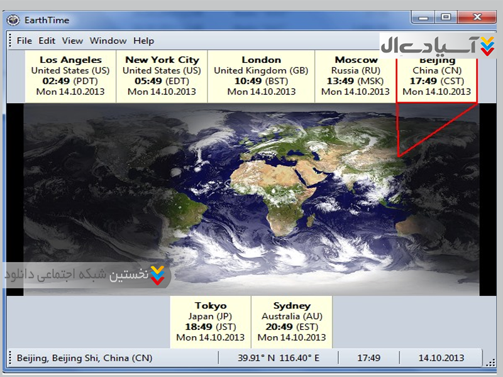This screenshot has height=377, width=503.
Task: Select the London clock card
Action: tap(261, 77)
